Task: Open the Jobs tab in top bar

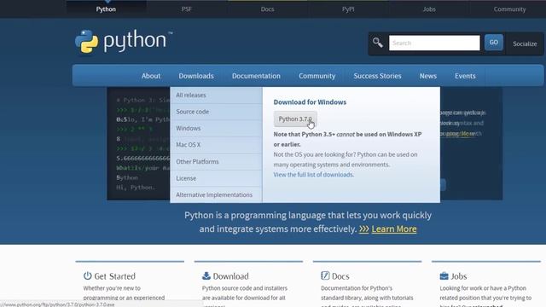Action: tap(429, 9)
